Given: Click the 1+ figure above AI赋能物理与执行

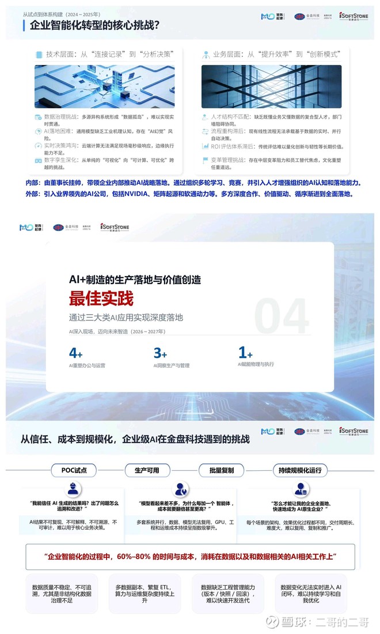Looking at the screenshot, I should pyautogui.click(x=245, y=352).
